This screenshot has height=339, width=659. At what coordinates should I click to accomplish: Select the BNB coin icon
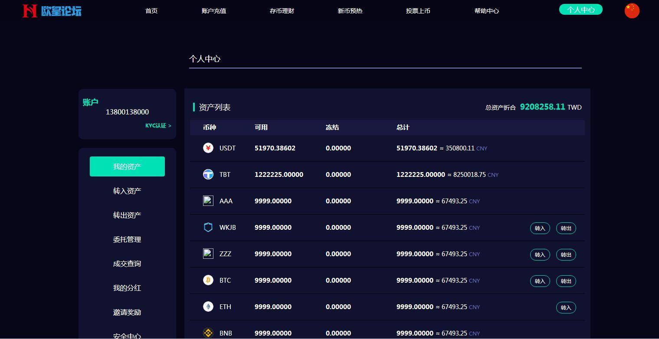(208, 333)
